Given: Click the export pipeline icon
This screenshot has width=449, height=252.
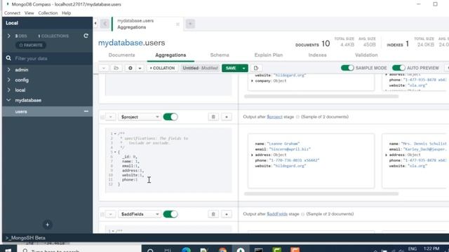Looking at the screenshot, I should pos(256,68).
